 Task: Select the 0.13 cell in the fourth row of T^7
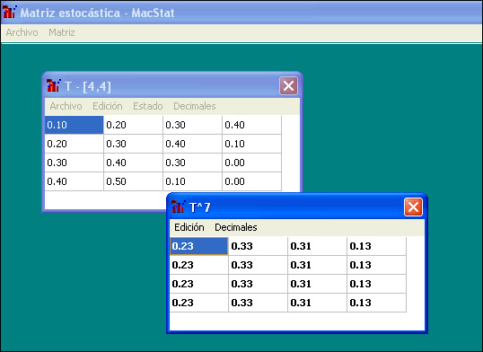tap(377, 303)
